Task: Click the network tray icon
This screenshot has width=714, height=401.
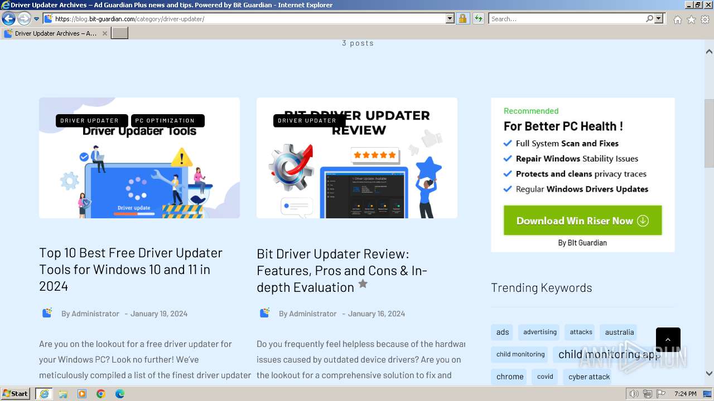Action: pos(647,394)
